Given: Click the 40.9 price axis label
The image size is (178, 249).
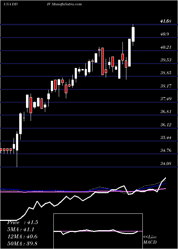Looking at the screenshot, I should tap(164, 34).
